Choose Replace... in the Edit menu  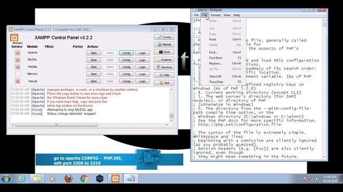223,63
